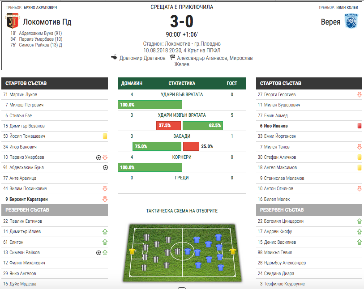
Task: Click the red 25.0% offsides bar
Action: point(191,146)
